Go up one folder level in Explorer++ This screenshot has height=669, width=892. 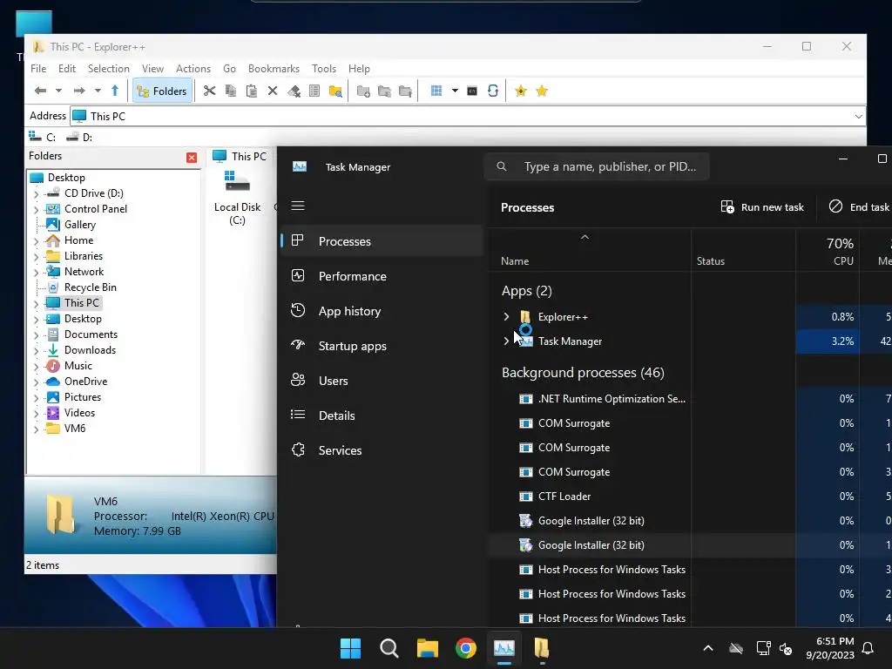pos(115,91)
